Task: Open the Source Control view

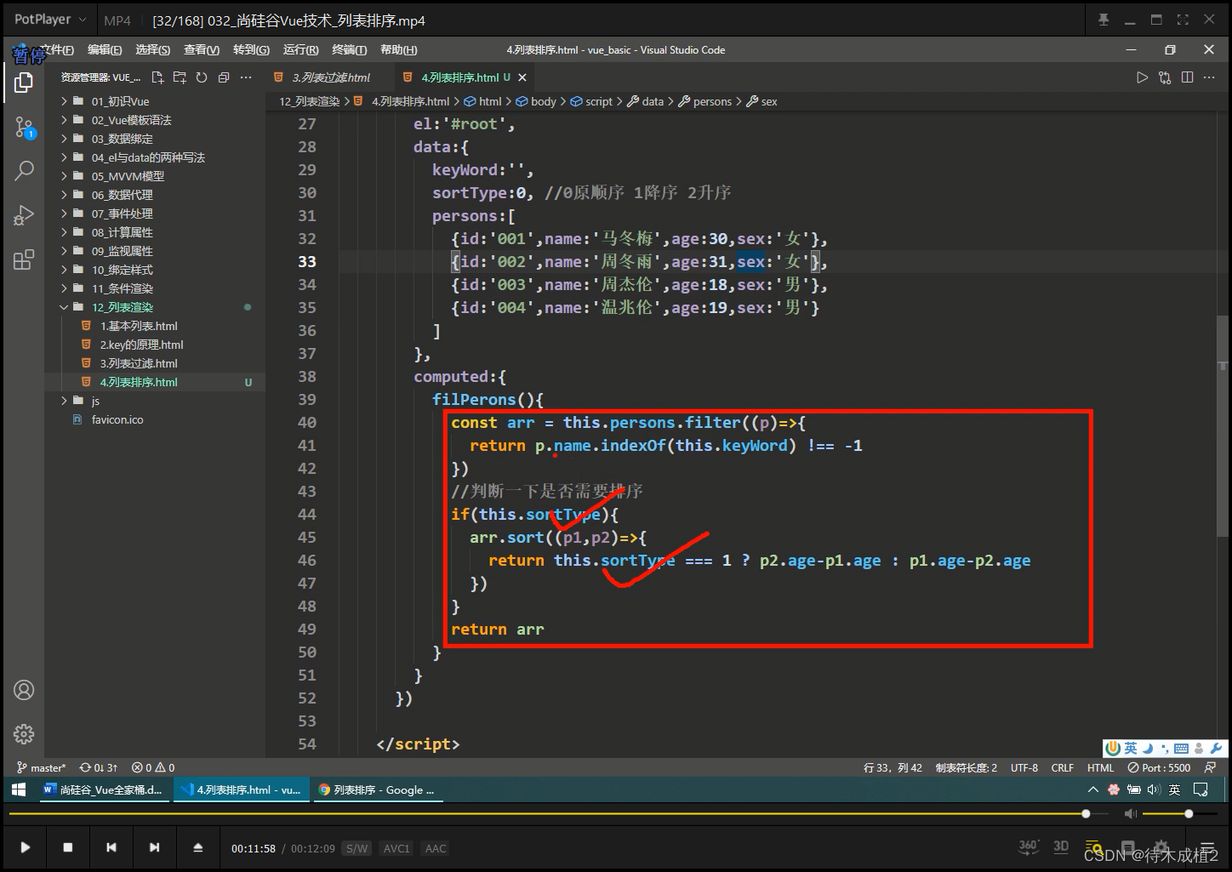Action: tap(24, 128)
